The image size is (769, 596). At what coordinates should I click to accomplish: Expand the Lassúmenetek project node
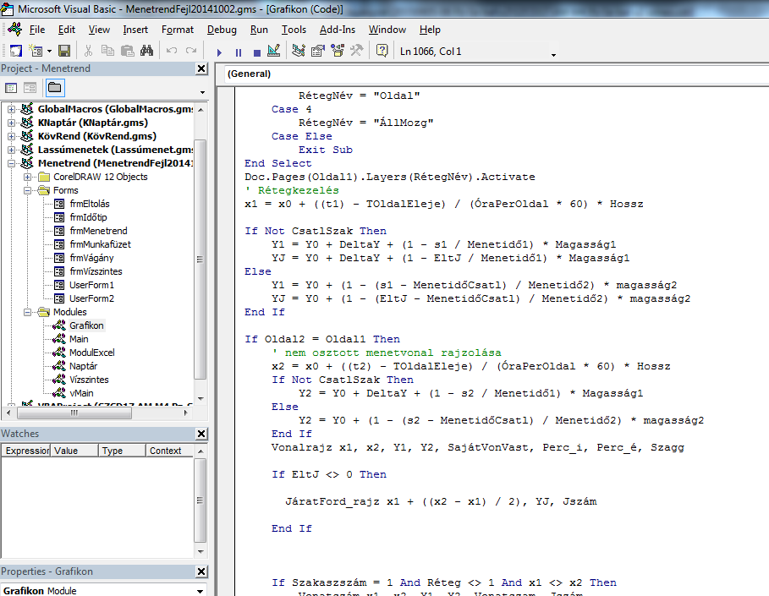tap(11, 150)
